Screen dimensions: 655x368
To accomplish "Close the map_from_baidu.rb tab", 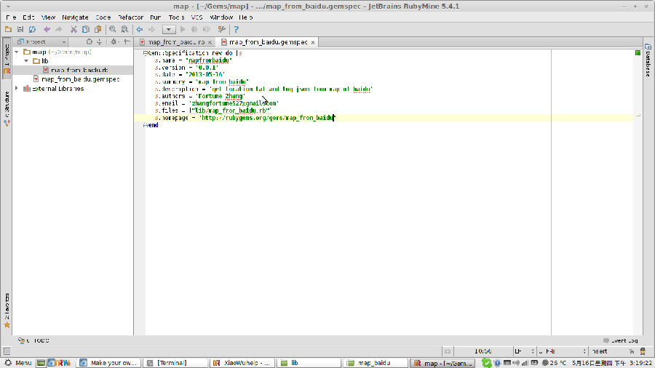I will [210, 43].
